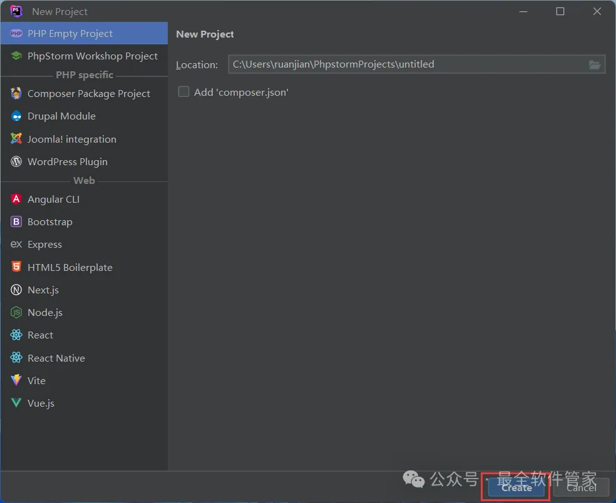The image size is (616, 503).
Task: Click the Express icon
Action: click(16, 244)
